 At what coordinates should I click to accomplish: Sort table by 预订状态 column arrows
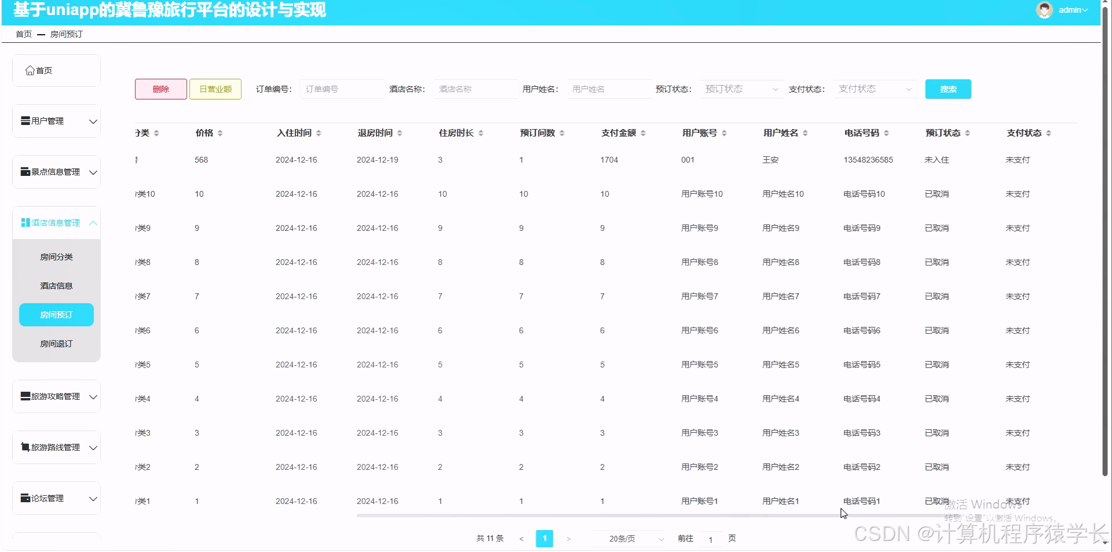pos(967,133)
